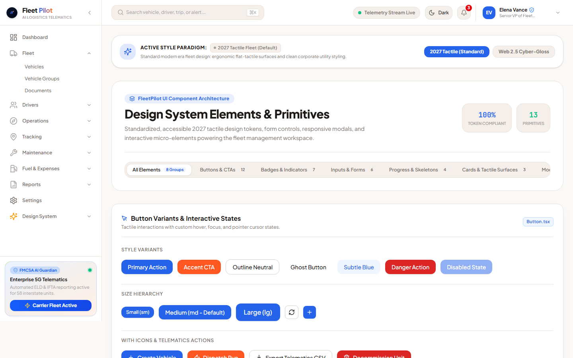Open the notifications bell icon
Image resolution: width=573 pixels, height=358 pixels.
(464, 13)
